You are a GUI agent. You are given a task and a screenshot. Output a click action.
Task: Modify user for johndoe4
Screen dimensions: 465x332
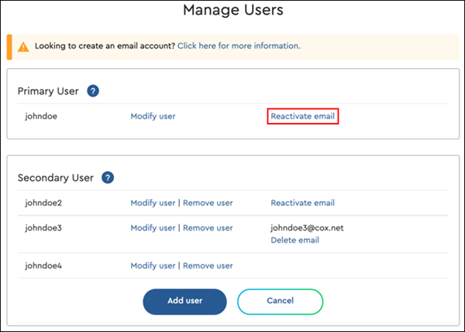(153, 265)
